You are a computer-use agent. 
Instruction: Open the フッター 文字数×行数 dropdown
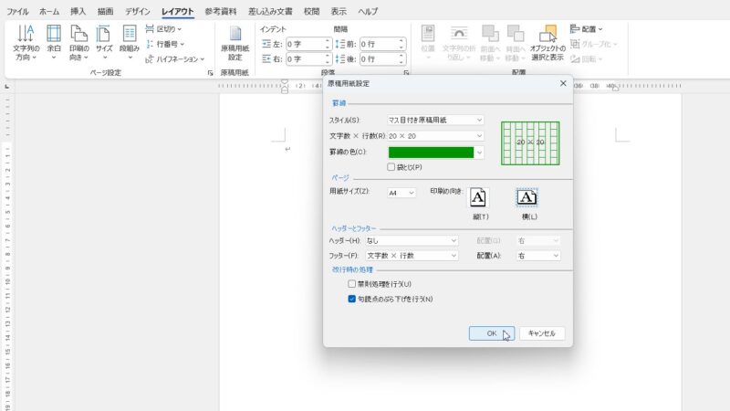pos(412,256)
